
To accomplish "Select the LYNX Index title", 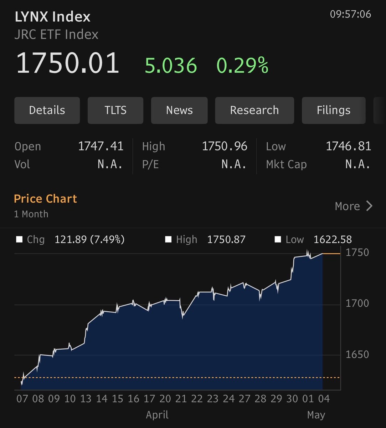I will [x=53, y=17].
